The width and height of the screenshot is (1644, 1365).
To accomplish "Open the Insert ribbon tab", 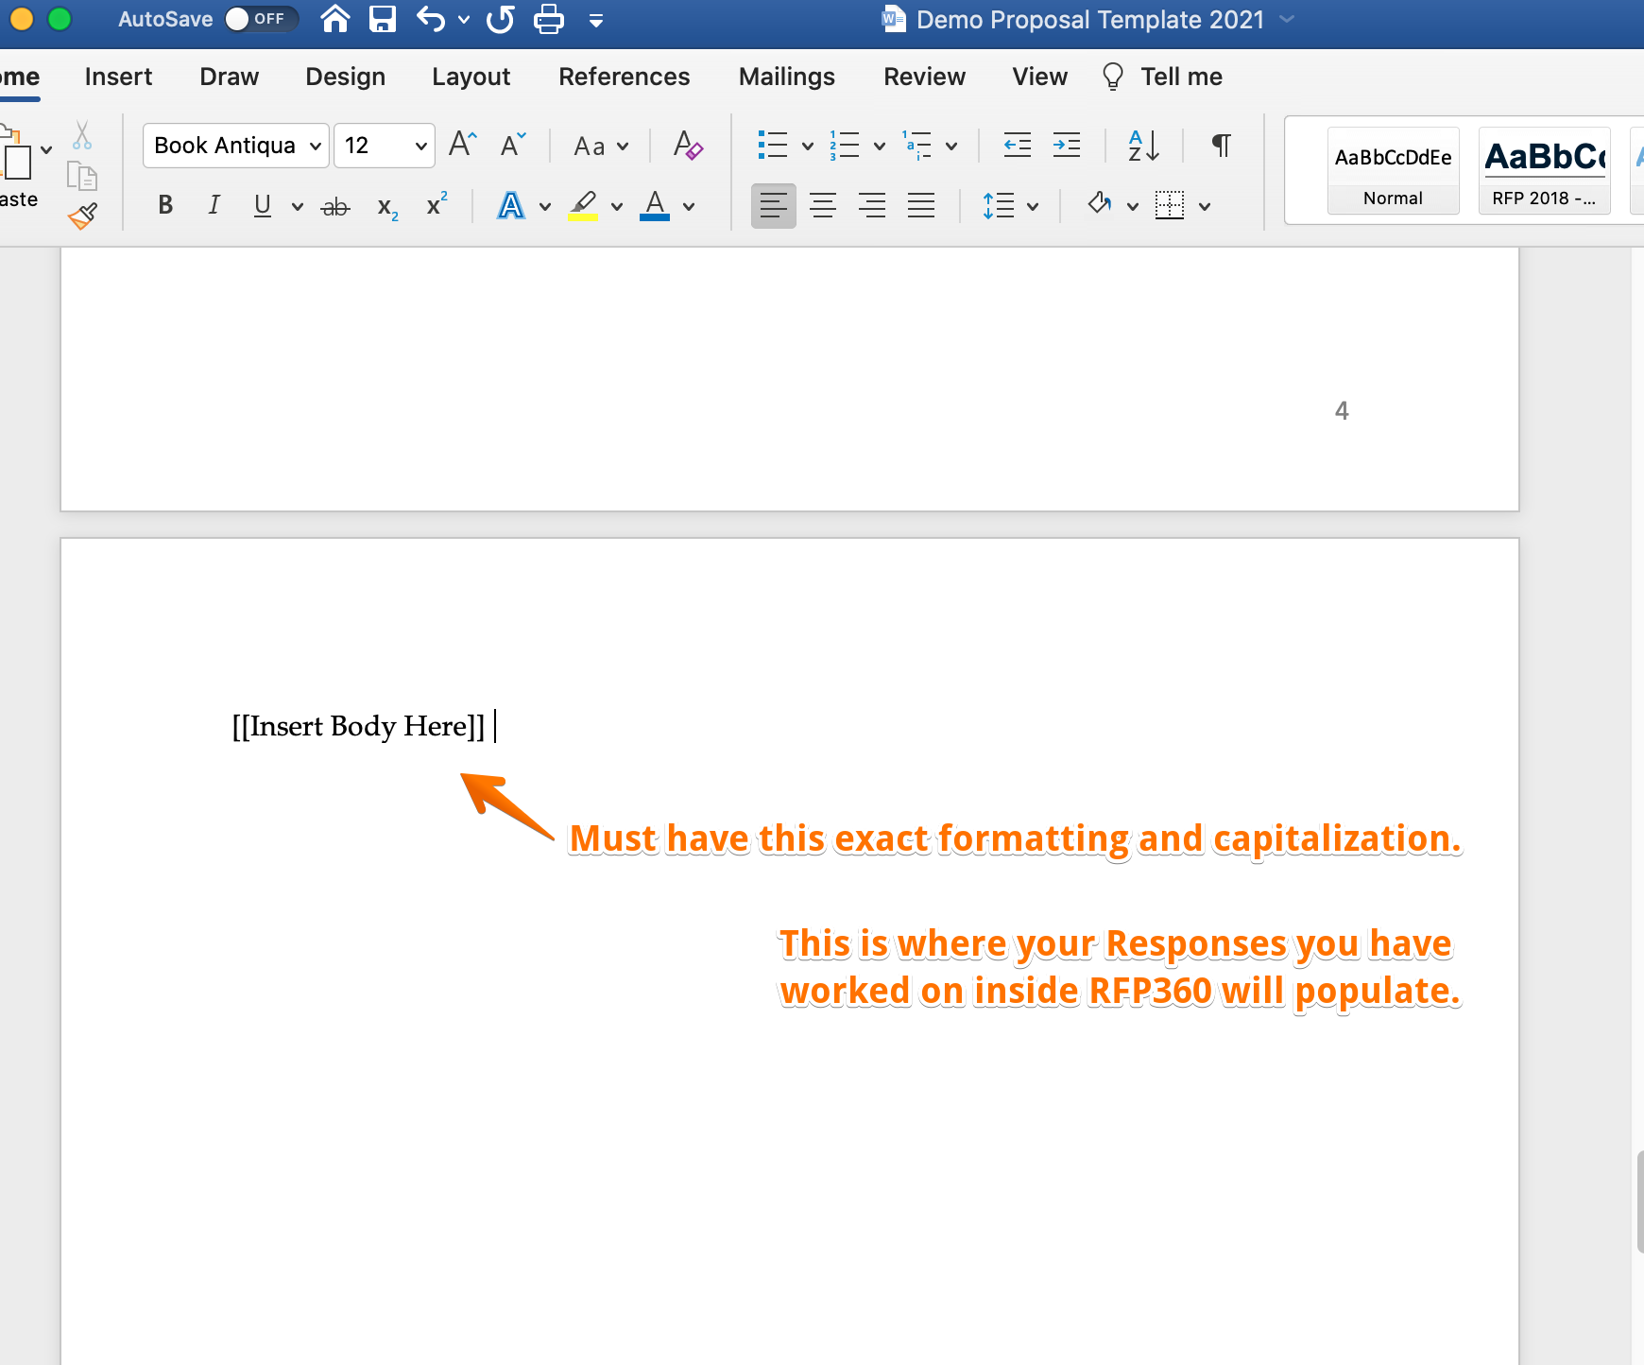I will pyautogui.click(x=118, y=77).
